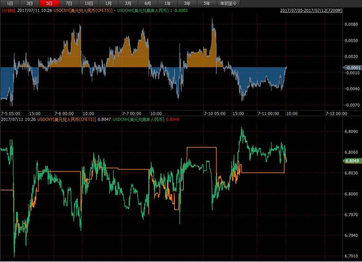The height and width of the screenshot is (262, 362).
Task: Switch to the 7日 range tab
Action: pyautogui.click(x=69, y=3)
